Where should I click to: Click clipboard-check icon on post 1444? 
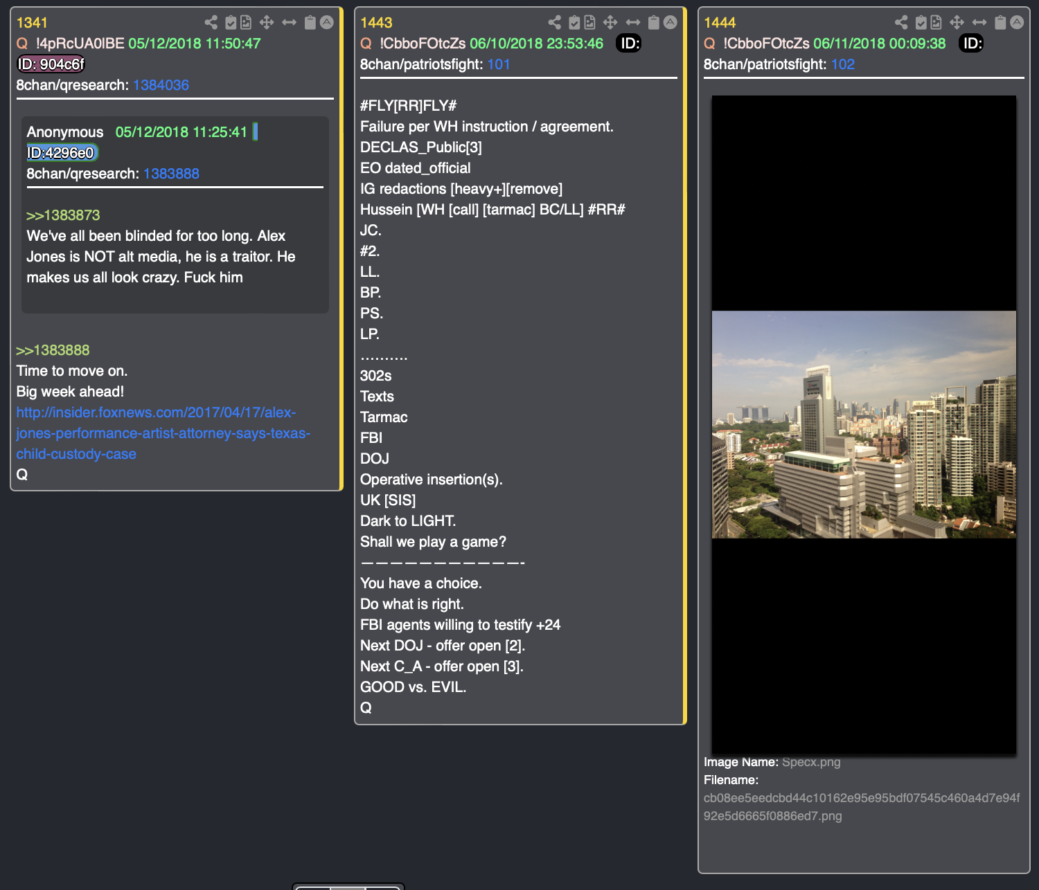tap(921, 22)
